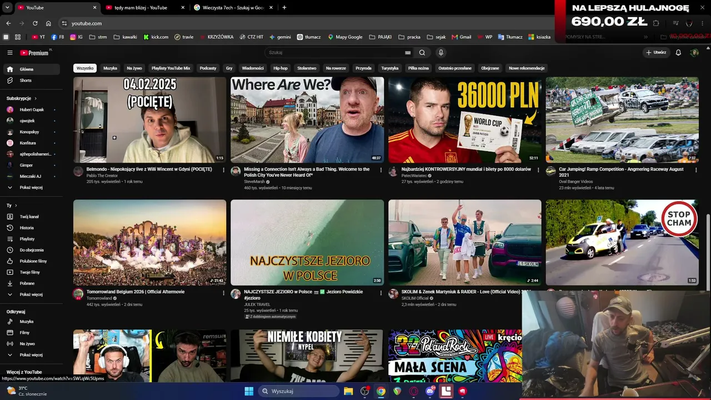Expand the Ty section header
The height and width of the screenshot is (400, 711).
(11, 206)
